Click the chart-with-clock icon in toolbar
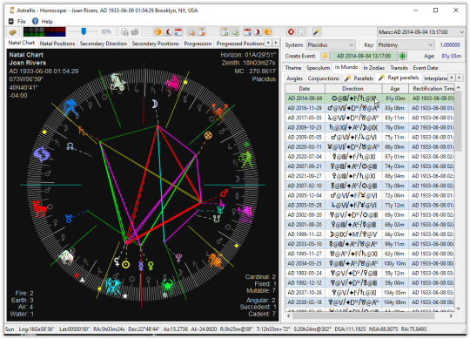 191,32
